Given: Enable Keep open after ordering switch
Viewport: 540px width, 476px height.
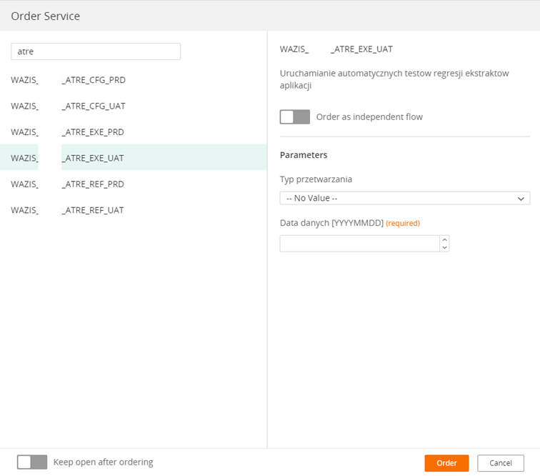Looking at the screenshot, I should click(32, 462).
